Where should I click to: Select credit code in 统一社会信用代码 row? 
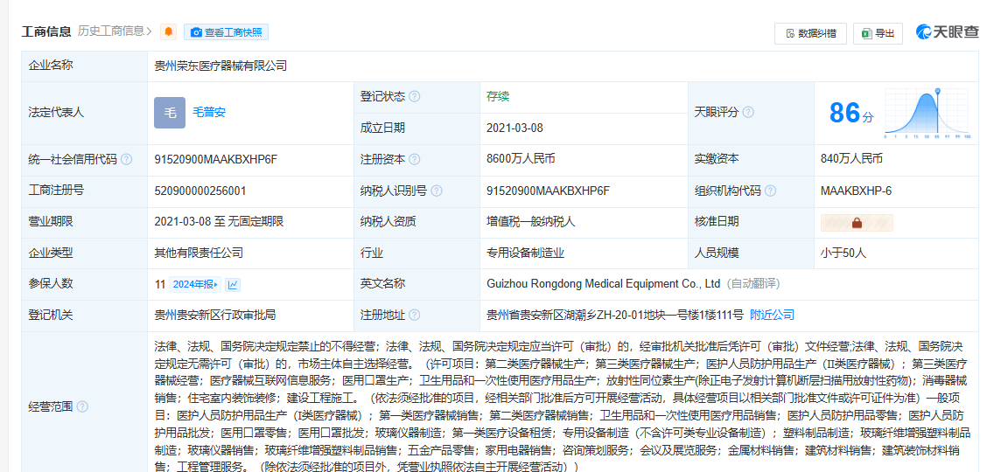pos(216,159)
